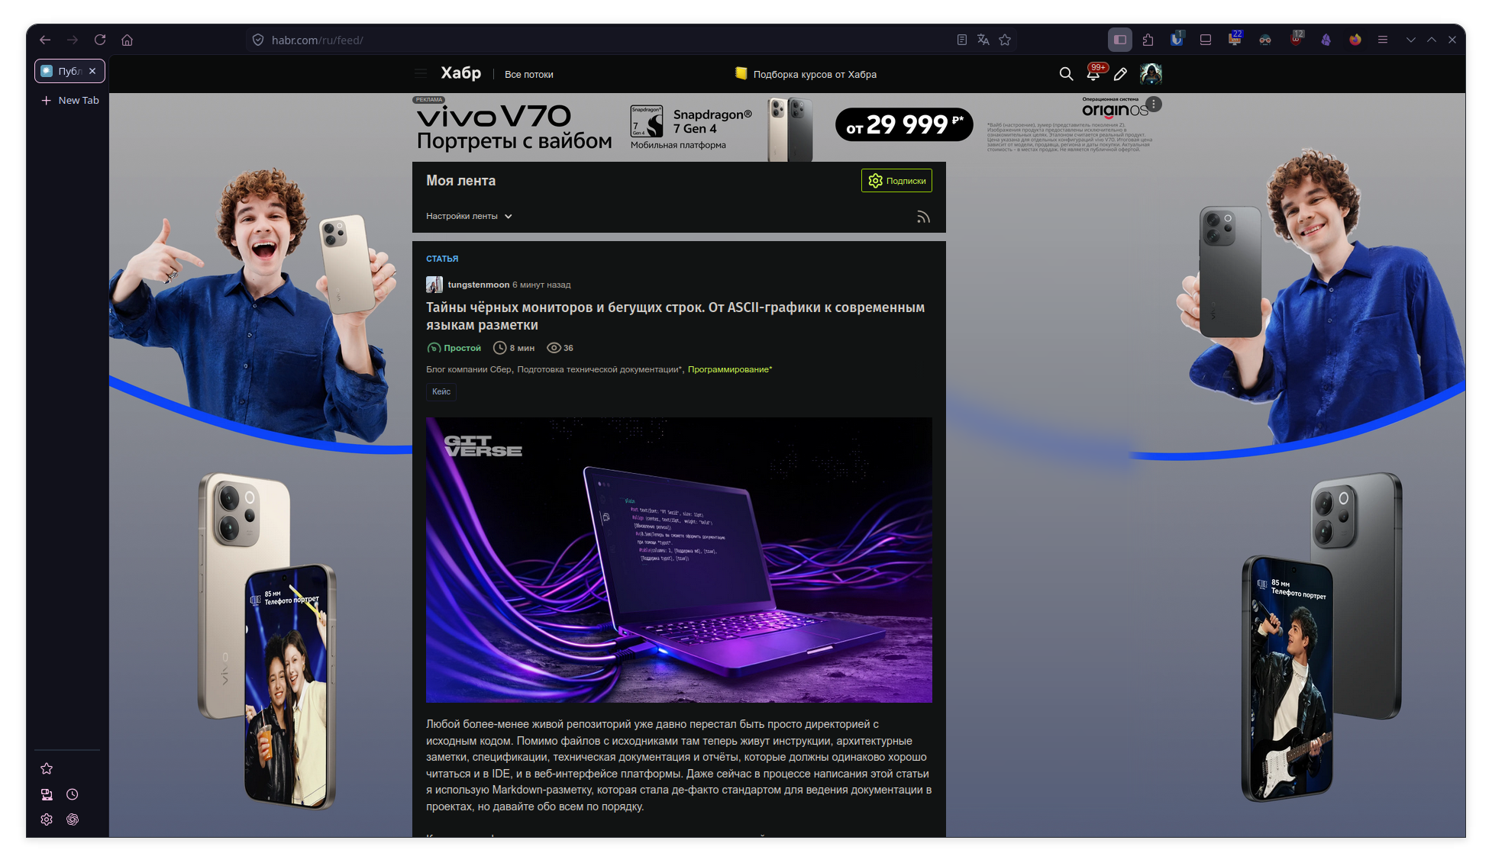Click the Кейс tag label
The height and width of the screenshot is (866, 1492).
[441, 392]
